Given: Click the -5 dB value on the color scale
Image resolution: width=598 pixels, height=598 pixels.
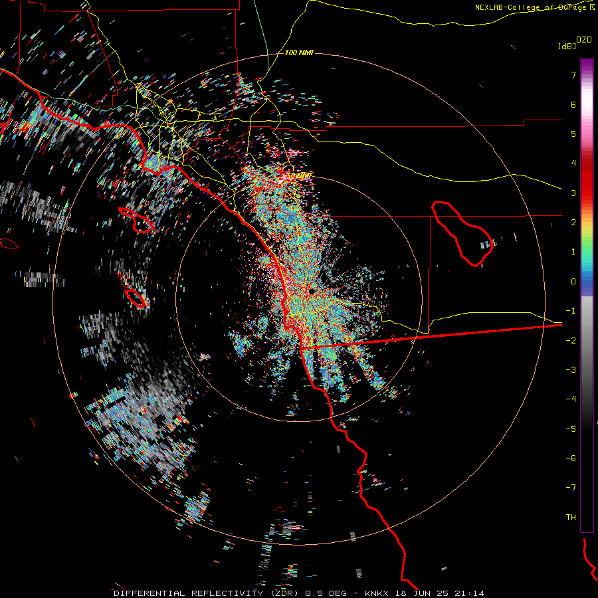Looking at the screenshot, I should click(571, 429).
